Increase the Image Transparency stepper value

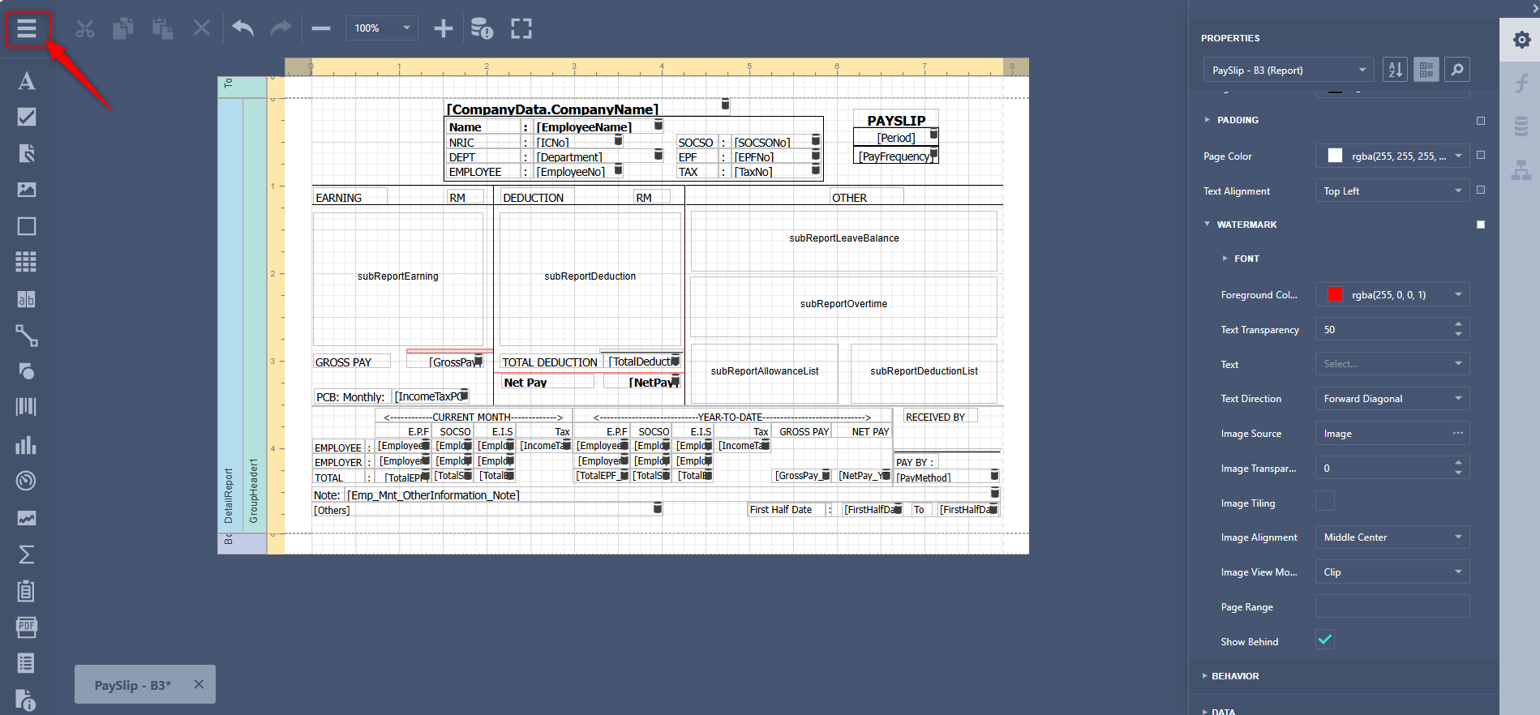pos(1458,463)
